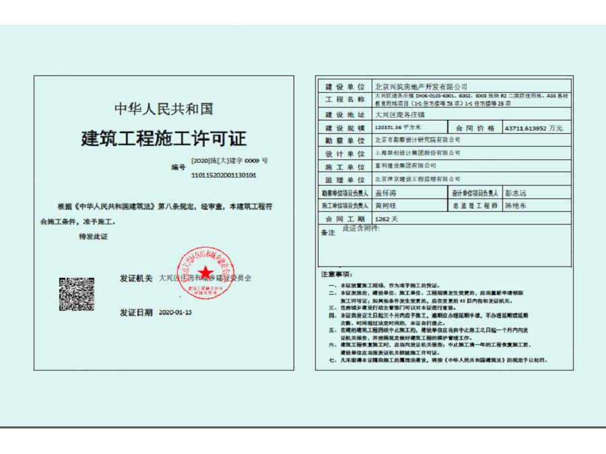Click the 施工单位 label cell
The image size is (606, 454).
[x=345, y=167]
